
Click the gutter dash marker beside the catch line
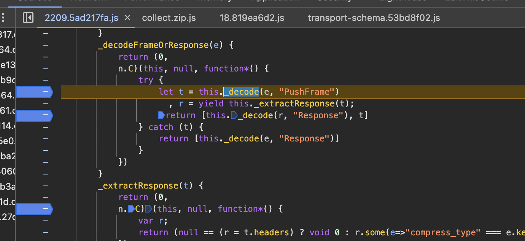coord(45,127)
